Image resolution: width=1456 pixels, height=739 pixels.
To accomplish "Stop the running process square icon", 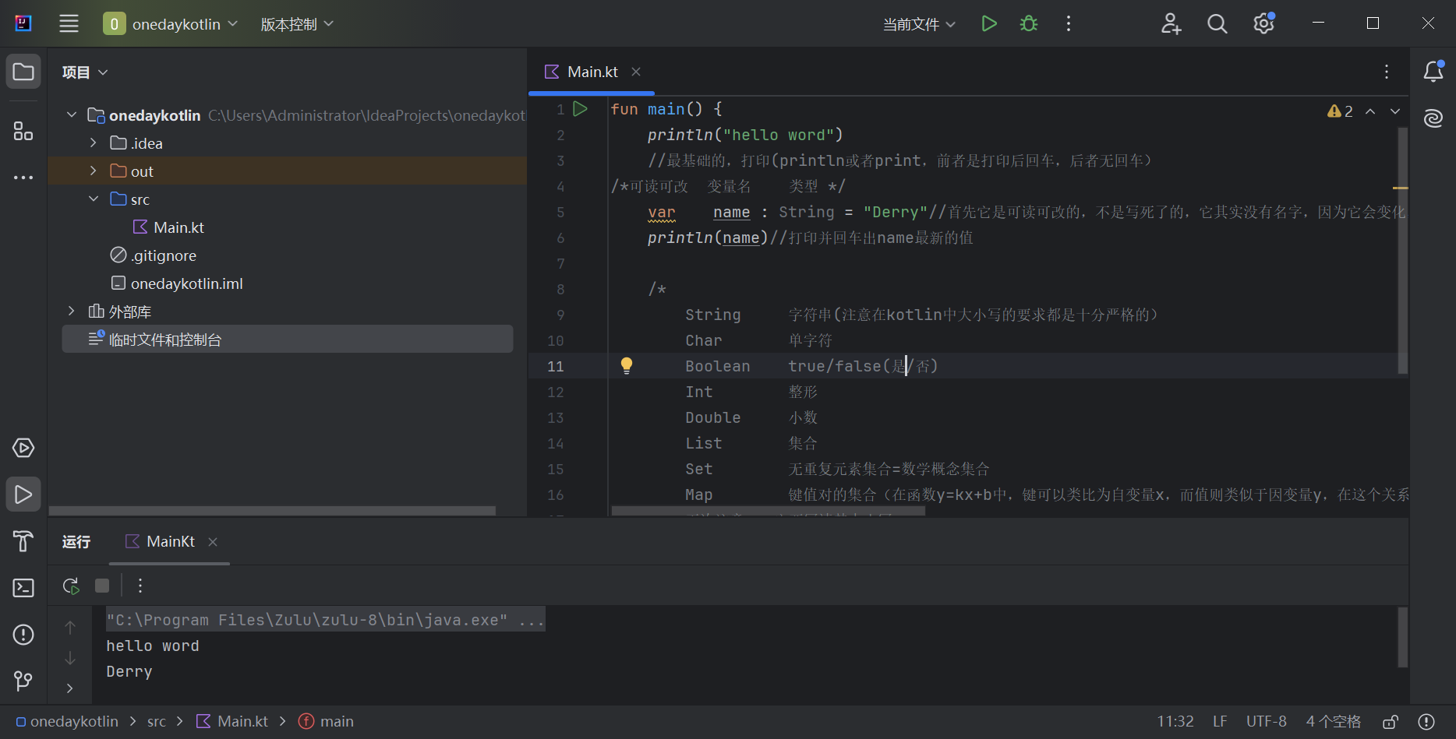I will pos(102,586).
